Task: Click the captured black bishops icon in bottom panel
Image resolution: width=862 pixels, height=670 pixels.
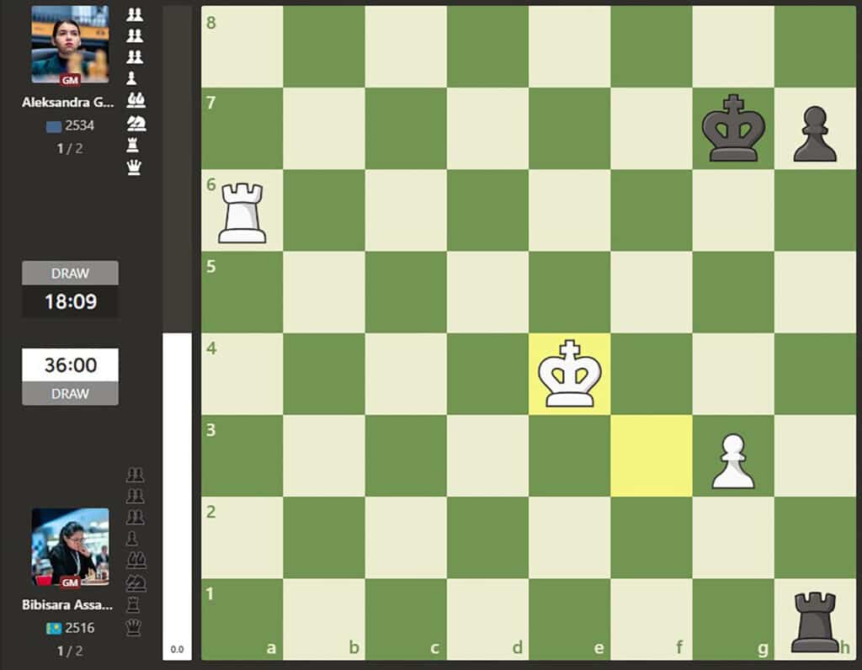Action: click(135, 561)
